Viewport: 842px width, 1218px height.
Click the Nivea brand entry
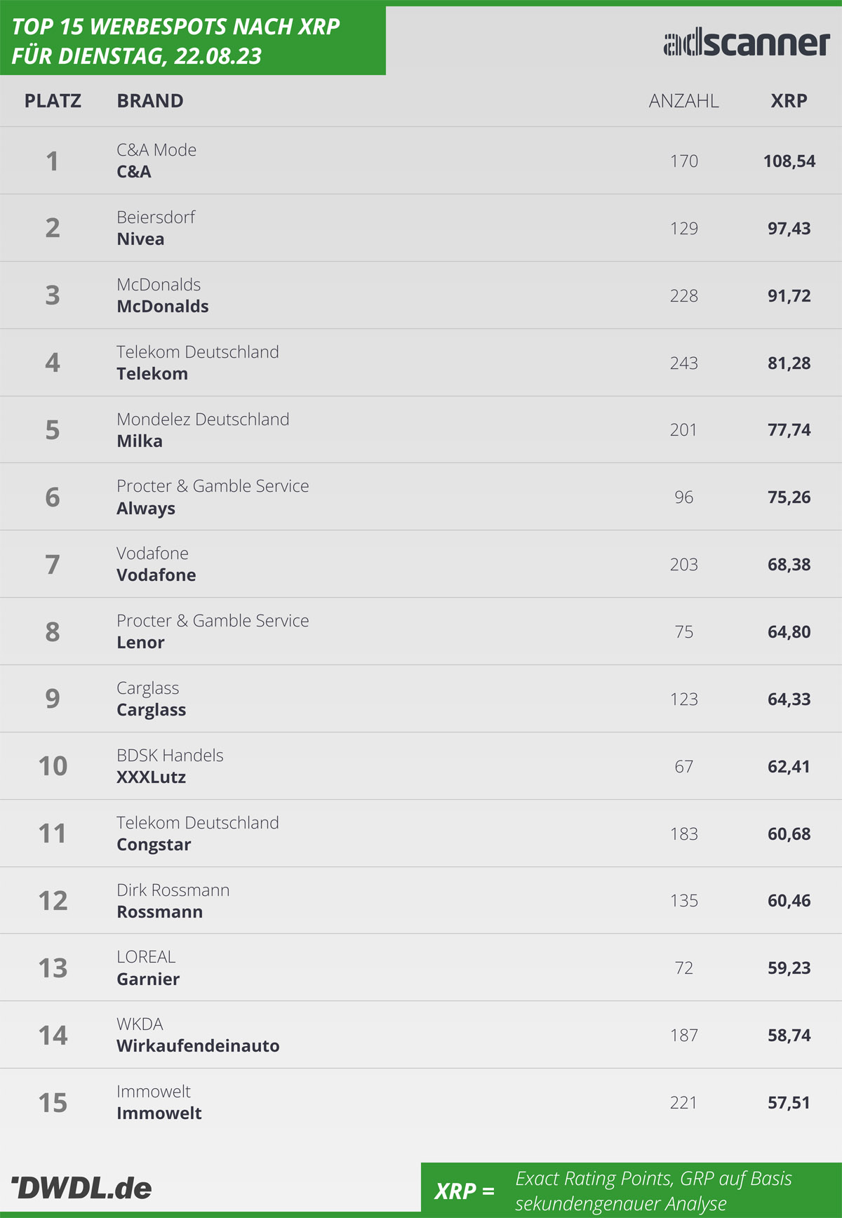click(140, 239)
